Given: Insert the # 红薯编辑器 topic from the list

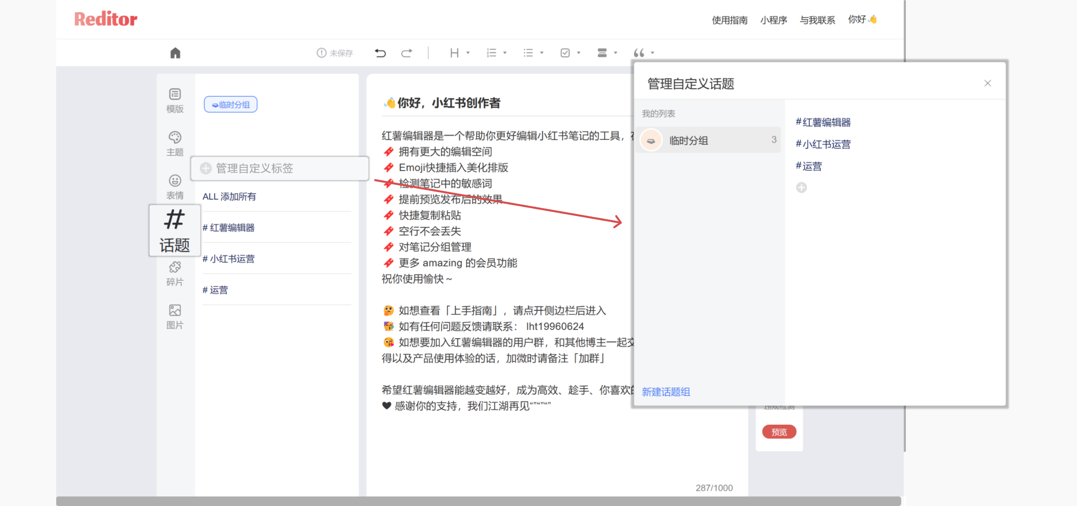Looking at the screenshot, I should pos(228,228).
